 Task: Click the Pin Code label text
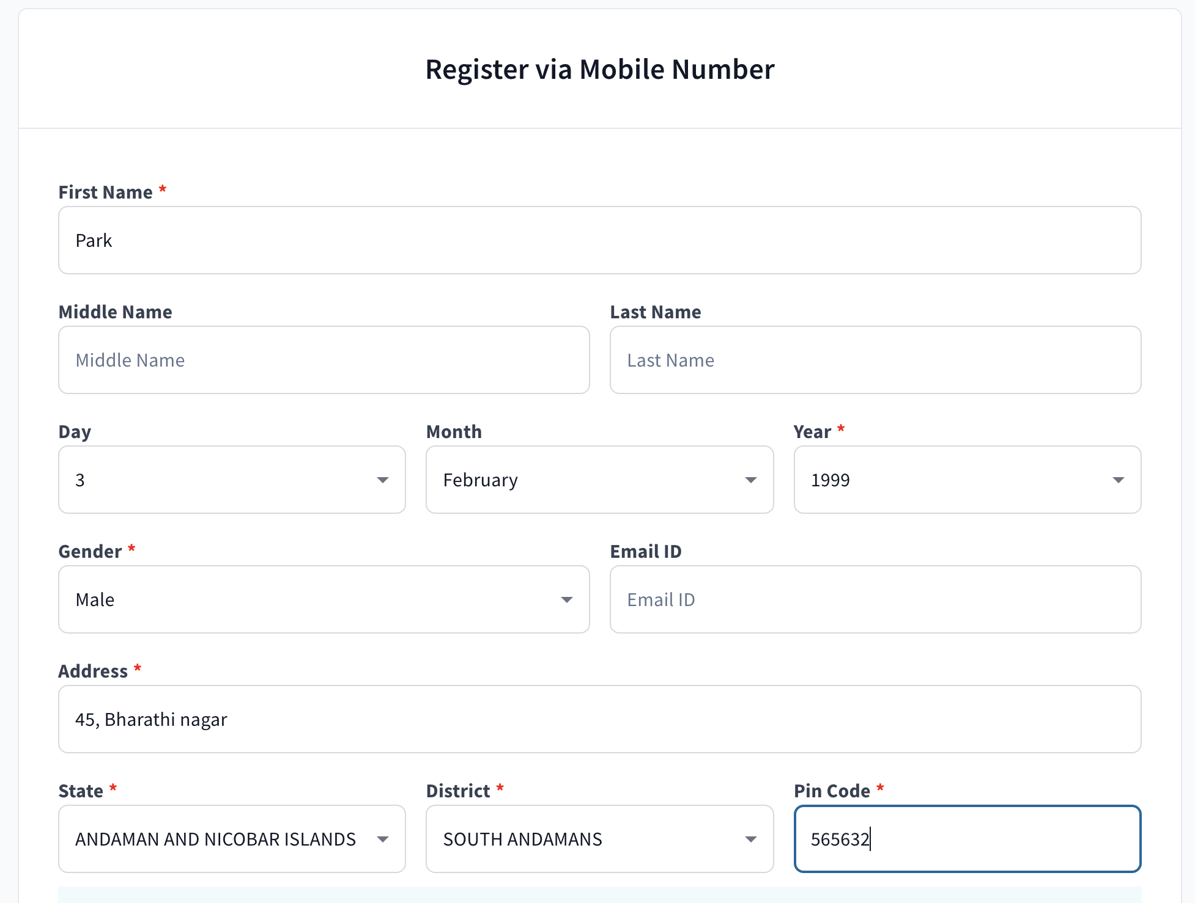click(x=832, y=791)
